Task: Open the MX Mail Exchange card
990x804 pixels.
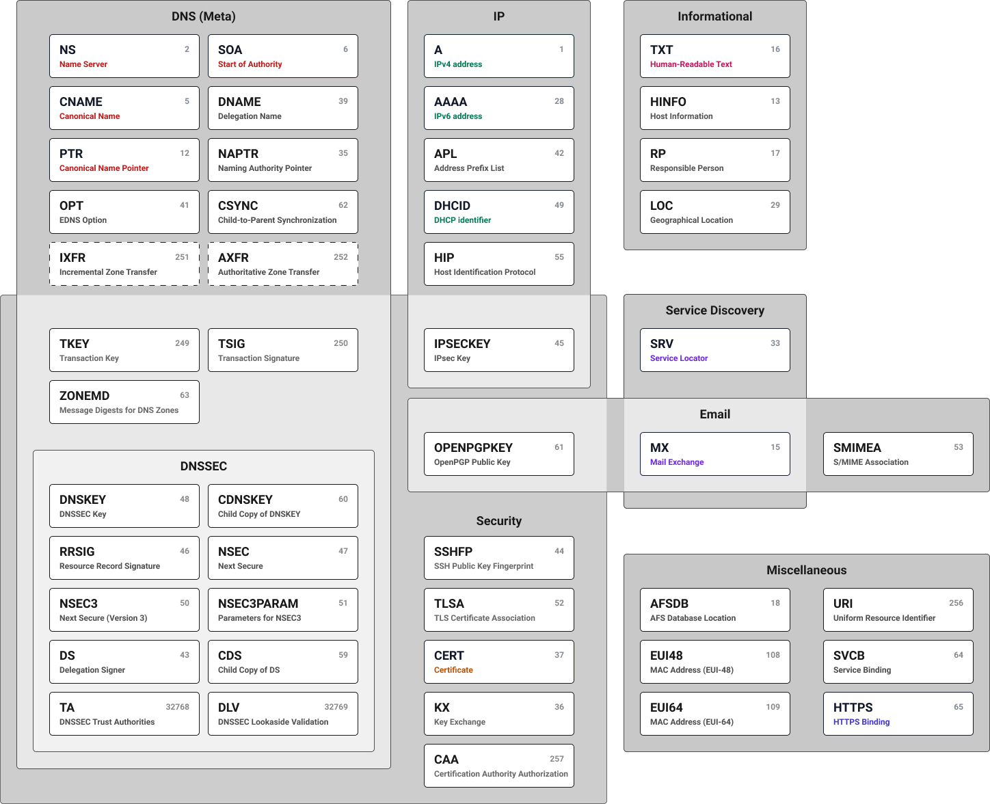Action: [x=714, y=454]
